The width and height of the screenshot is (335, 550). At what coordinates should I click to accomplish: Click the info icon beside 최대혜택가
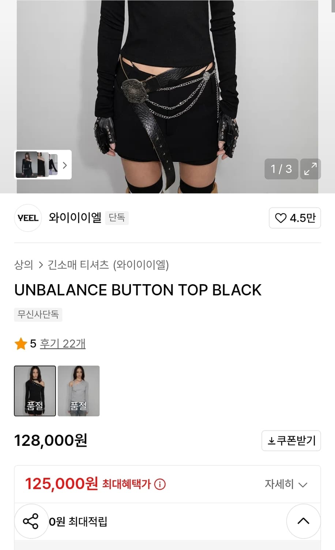click(160, 484)
